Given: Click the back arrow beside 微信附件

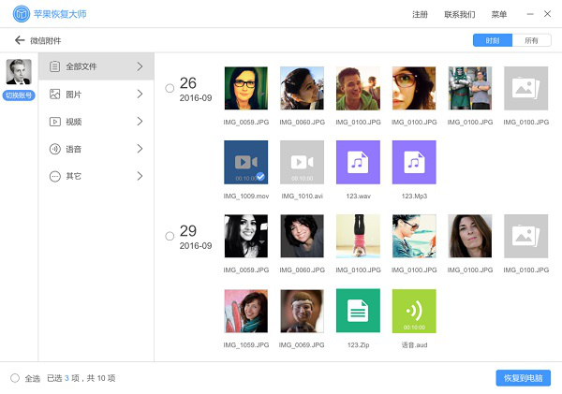Looking at the screenshot, I should pyautogui.click(x=19, y=40).
